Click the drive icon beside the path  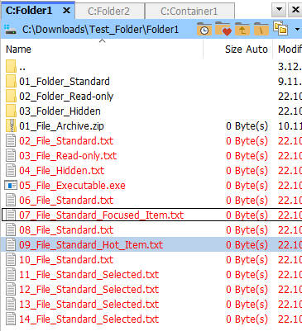(x=11, y=29)
